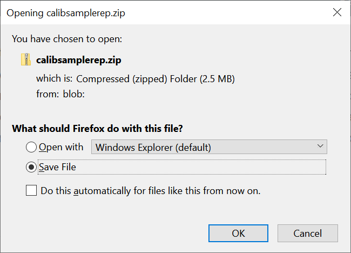Click the 'Compressed (zipped) Folder' type text
Screen dimensions: 351x253
[x=137, y=79]
